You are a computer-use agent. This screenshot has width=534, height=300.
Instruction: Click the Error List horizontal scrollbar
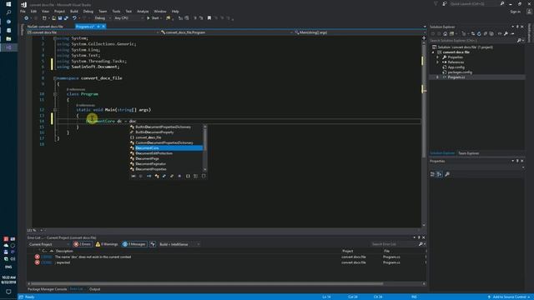click(207, 283)
